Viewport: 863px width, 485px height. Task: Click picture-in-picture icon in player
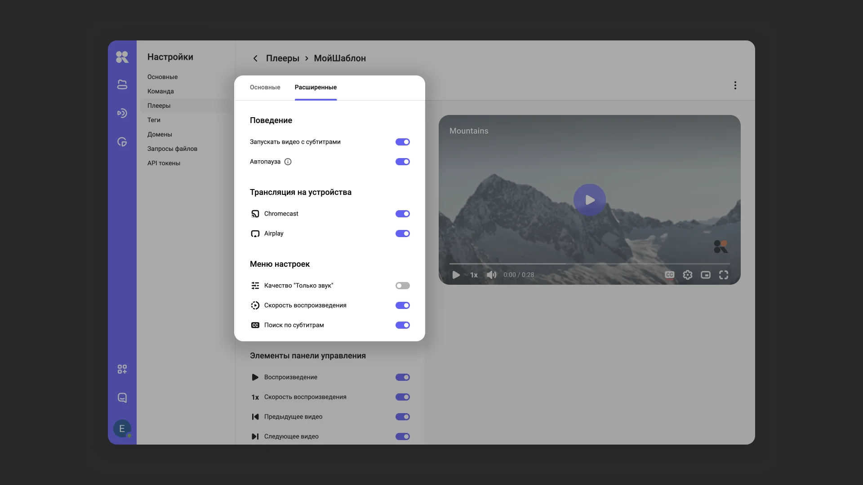click(705, 275)
